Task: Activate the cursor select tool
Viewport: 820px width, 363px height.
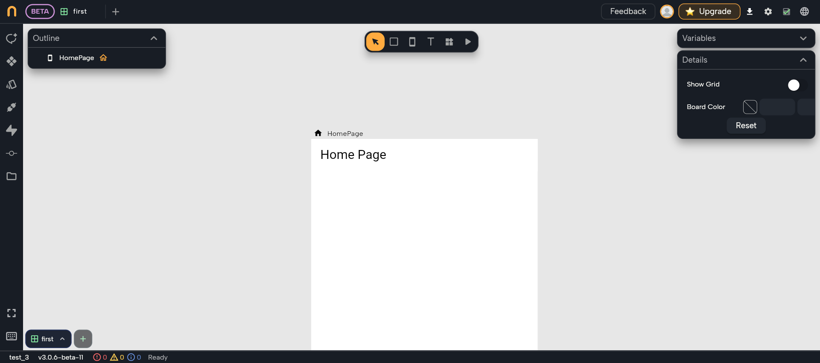Action: 375,42
